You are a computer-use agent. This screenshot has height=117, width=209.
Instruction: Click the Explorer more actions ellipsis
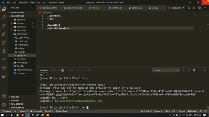click(32, 8)
